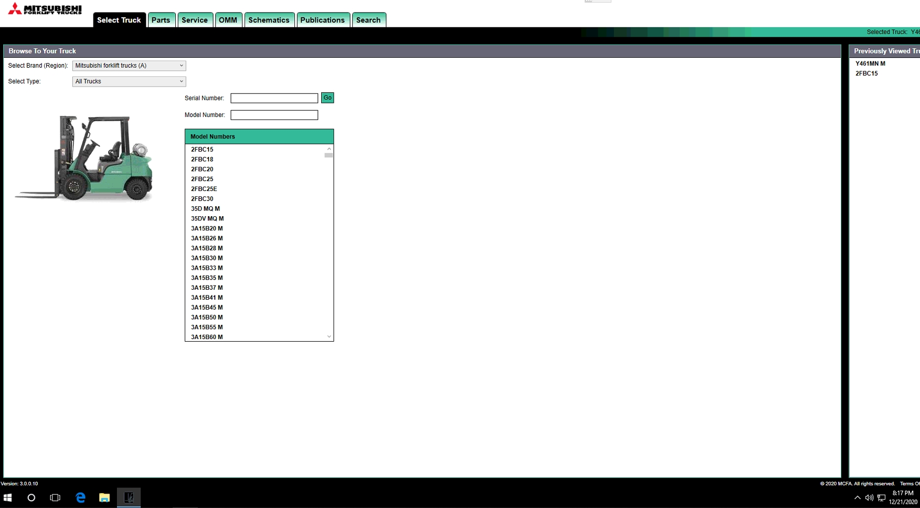
Task: Open network status icon in tray
Action: (x=881, y=498)
